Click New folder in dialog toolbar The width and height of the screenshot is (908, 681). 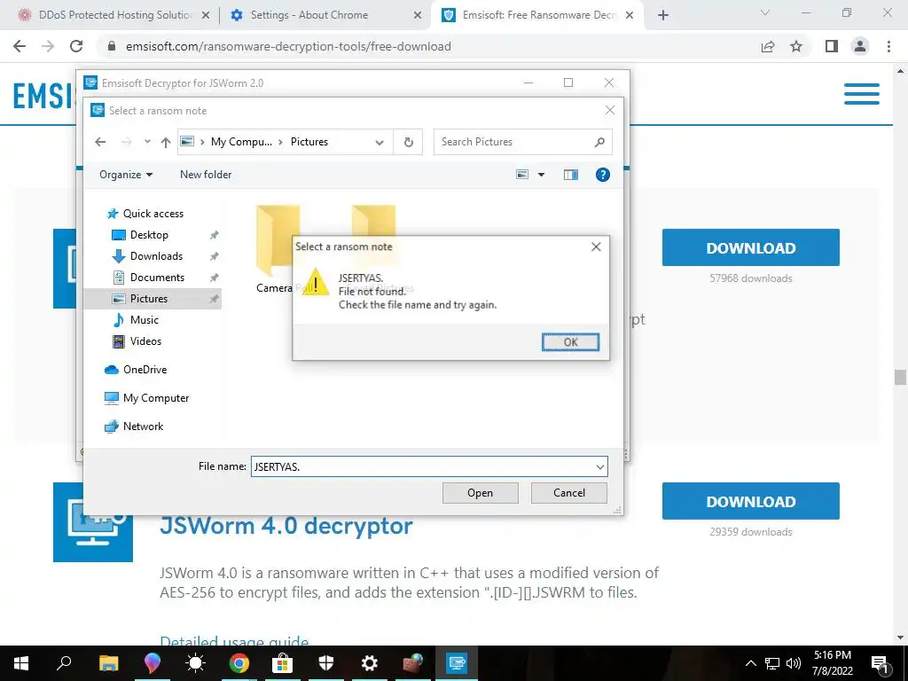pos(206,175)
